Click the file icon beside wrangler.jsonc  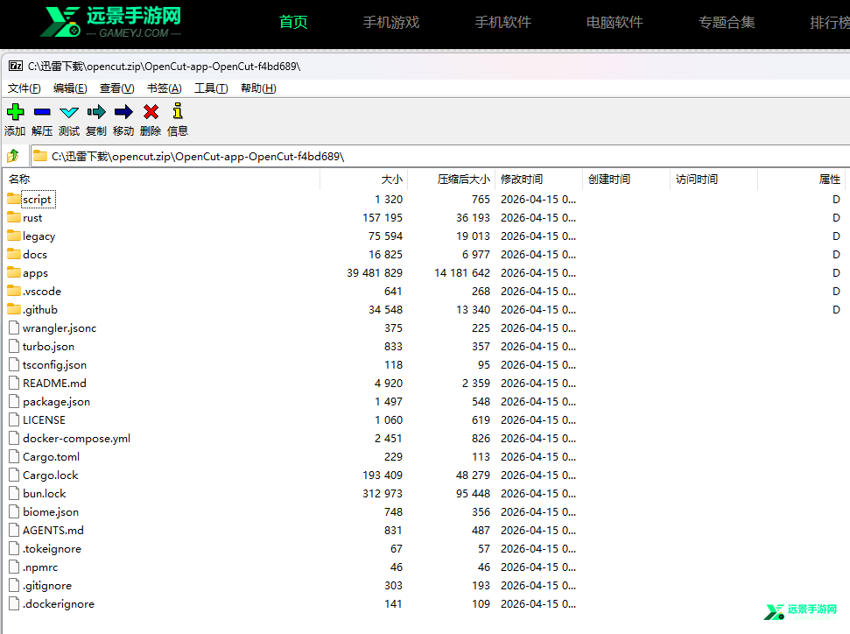point(14,328)
